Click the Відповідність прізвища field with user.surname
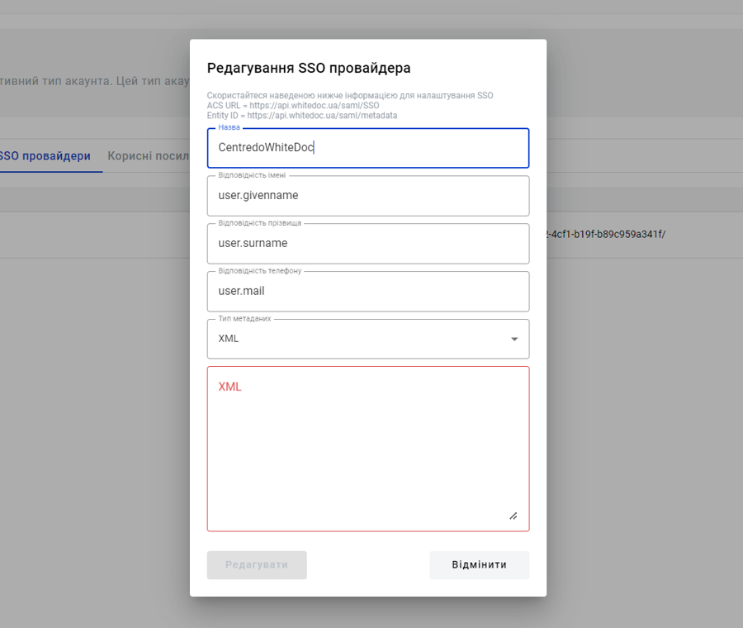This screenshot has width=743, height=628. (367, 244)
